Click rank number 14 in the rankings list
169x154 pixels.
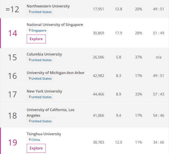point(12,33)
